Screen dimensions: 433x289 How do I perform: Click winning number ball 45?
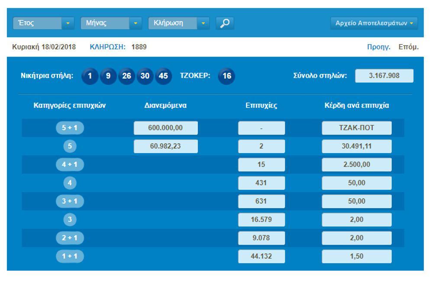tap(163, 76)
